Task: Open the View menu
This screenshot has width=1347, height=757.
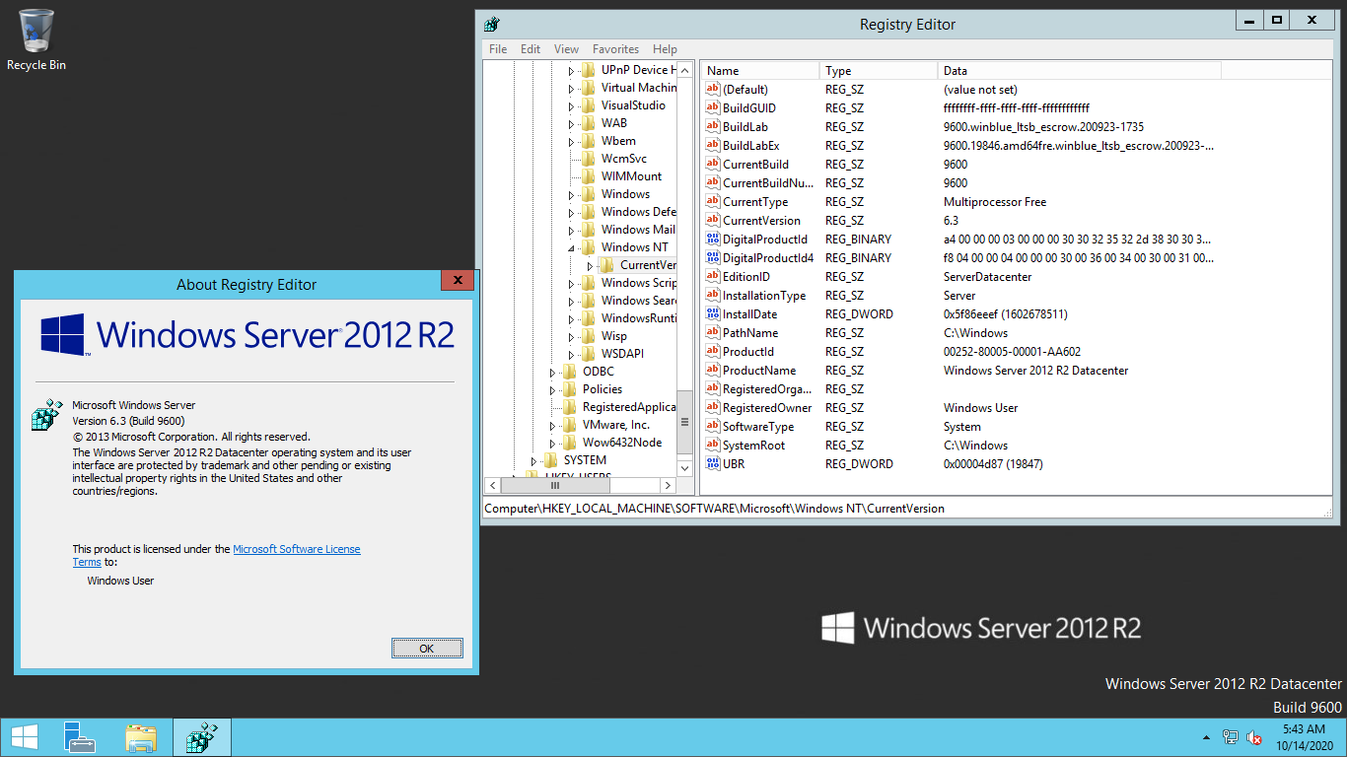Action: [x=566, y=48]
